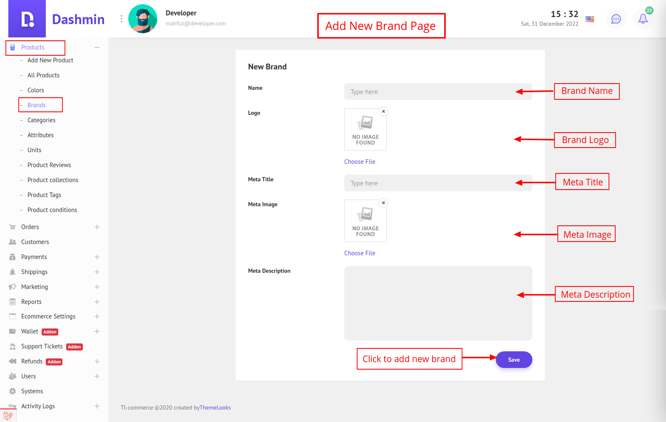Click the Dashmin logo icon

pyautogui.click(x=27, y=19)
